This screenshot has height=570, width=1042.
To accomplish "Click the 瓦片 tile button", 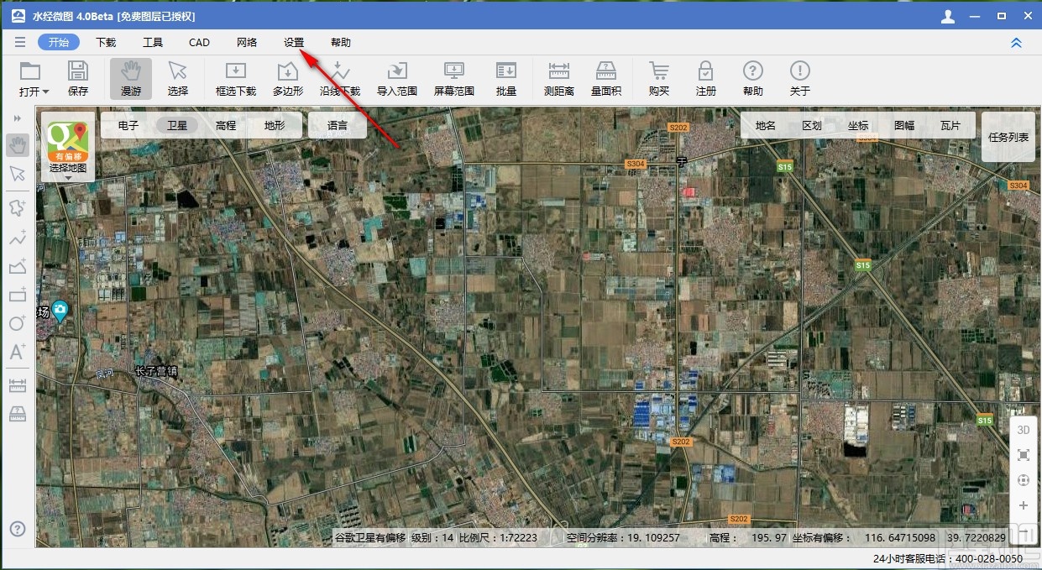I will [950, 126].
